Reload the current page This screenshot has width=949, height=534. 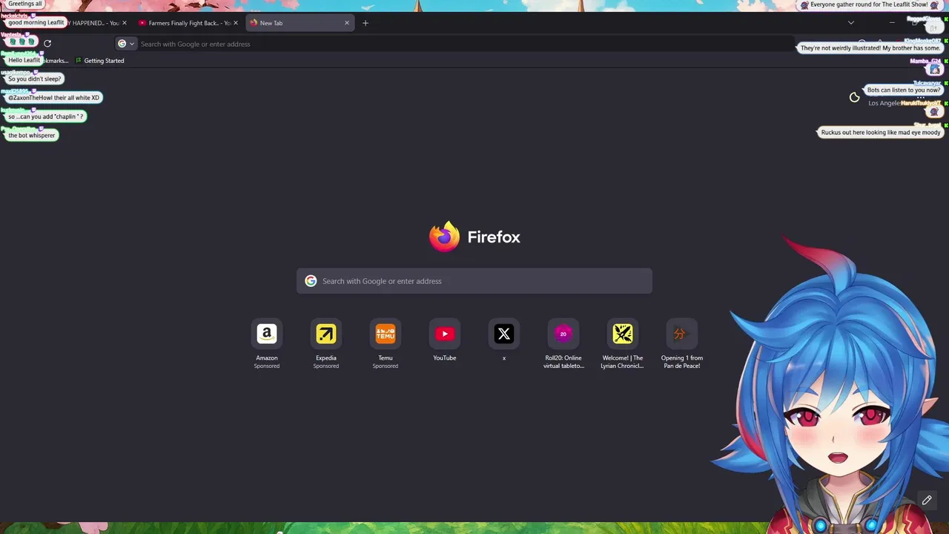[47, 44]
